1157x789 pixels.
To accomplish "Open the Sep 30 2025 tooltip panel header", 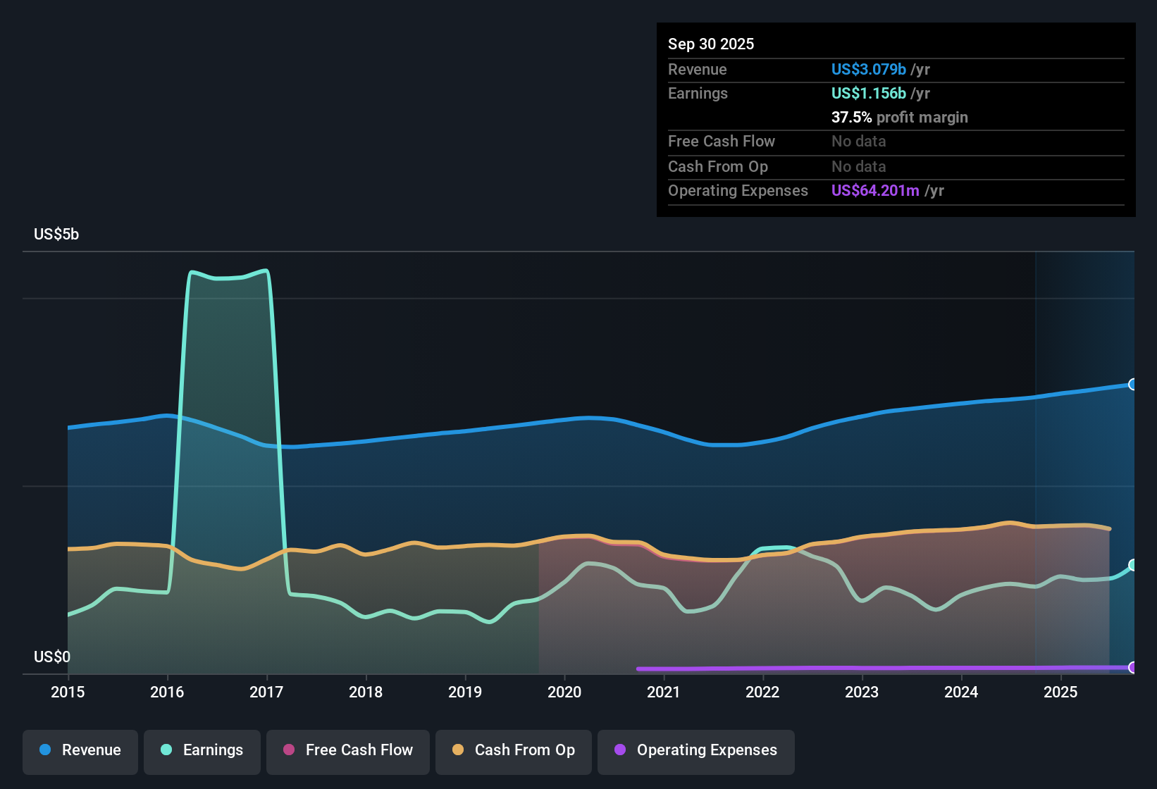I will tap(711, 44).
